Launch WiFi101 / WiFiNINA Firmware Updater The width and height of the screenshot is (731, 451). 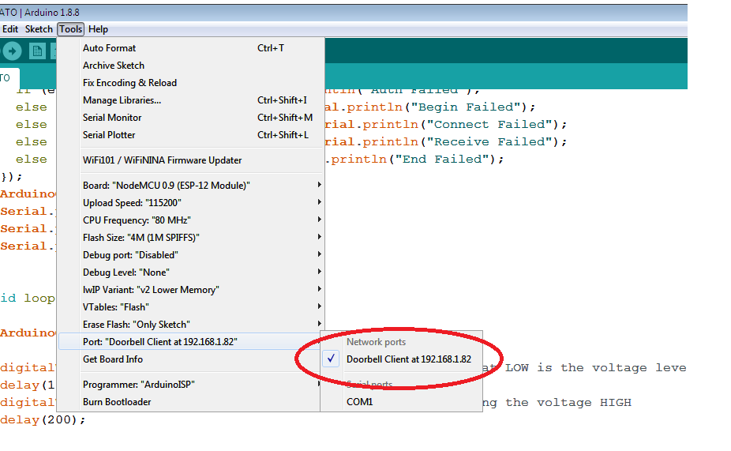(162, 160)
